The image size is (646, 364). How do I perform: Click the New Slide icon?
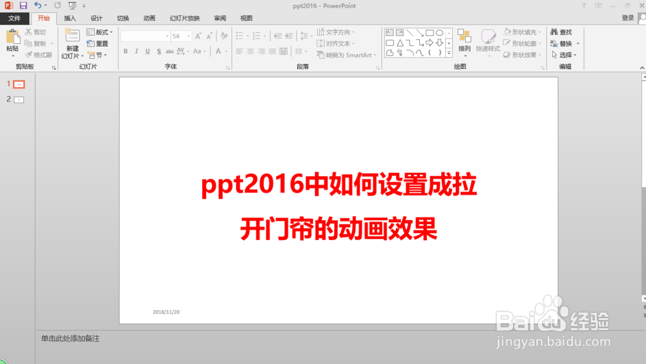(x=72, y=35)
